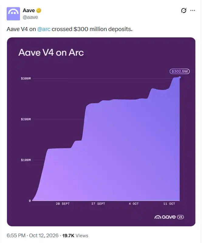The image size is (202, 243).
Task: Click the 27 SEPT date tick
Action: coord(98,204)
